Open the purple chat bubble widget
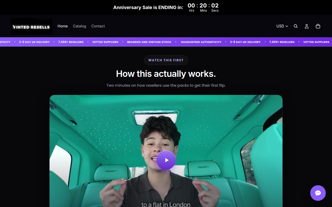The width and height of the screenshot is (332, 207). tap(318, 193)
